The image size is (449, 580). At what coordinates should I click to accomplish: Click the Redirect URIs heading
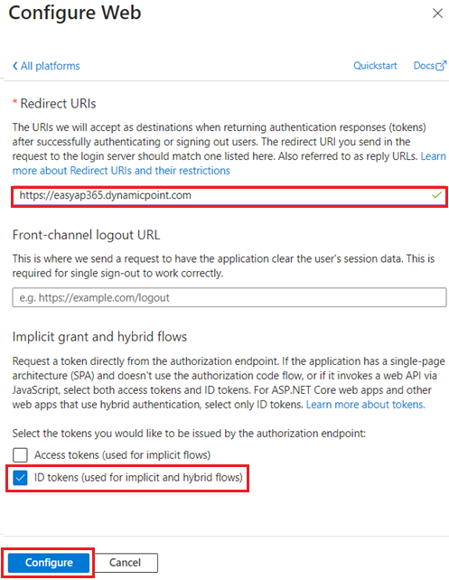pos(58,104)
